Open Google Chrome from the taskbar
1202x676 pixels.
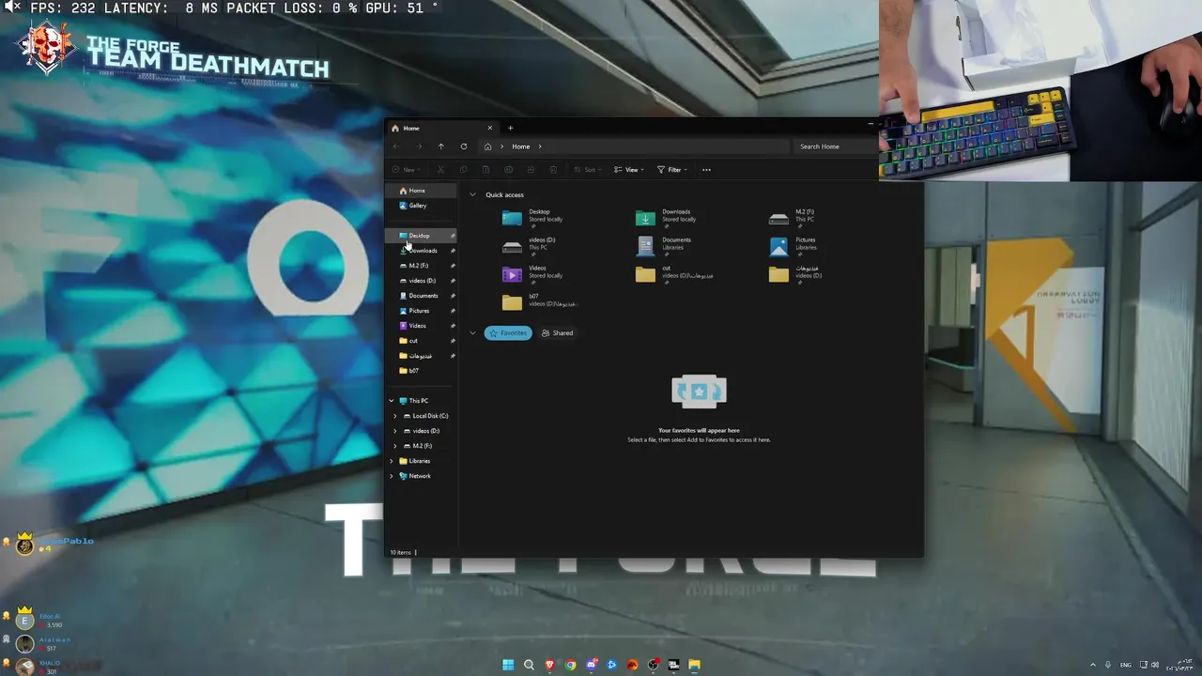pos(570,665)
